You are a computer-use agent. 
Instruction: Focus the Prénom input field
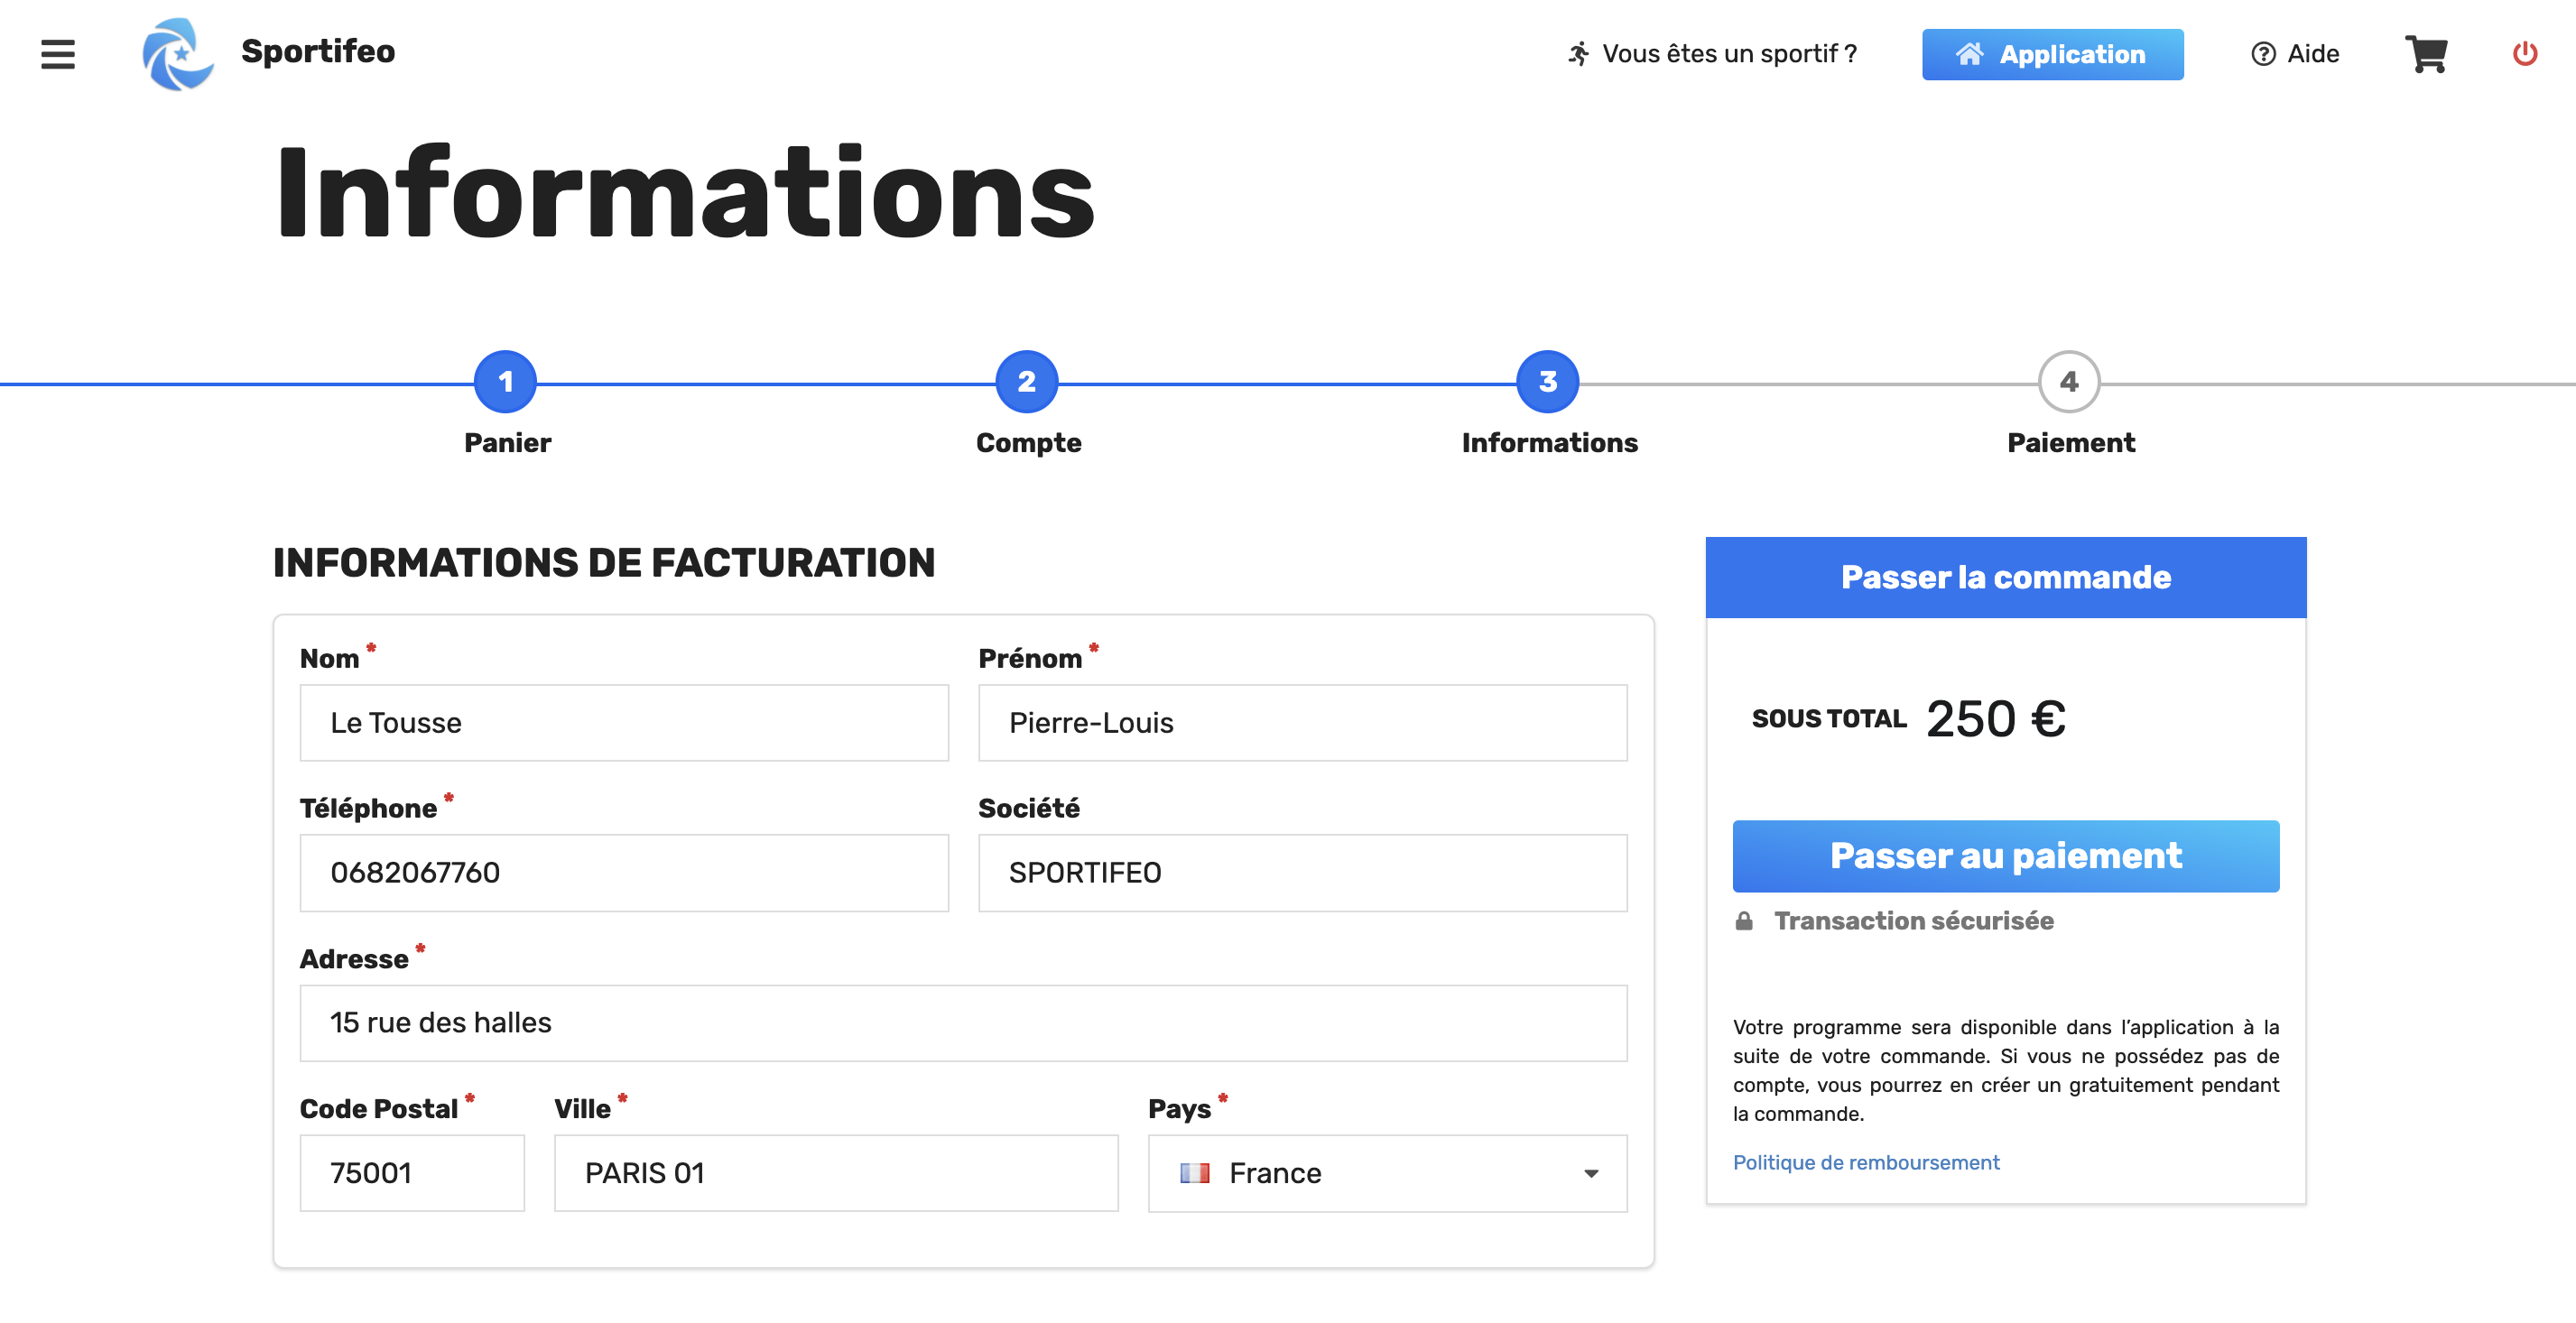(1302, 723)
